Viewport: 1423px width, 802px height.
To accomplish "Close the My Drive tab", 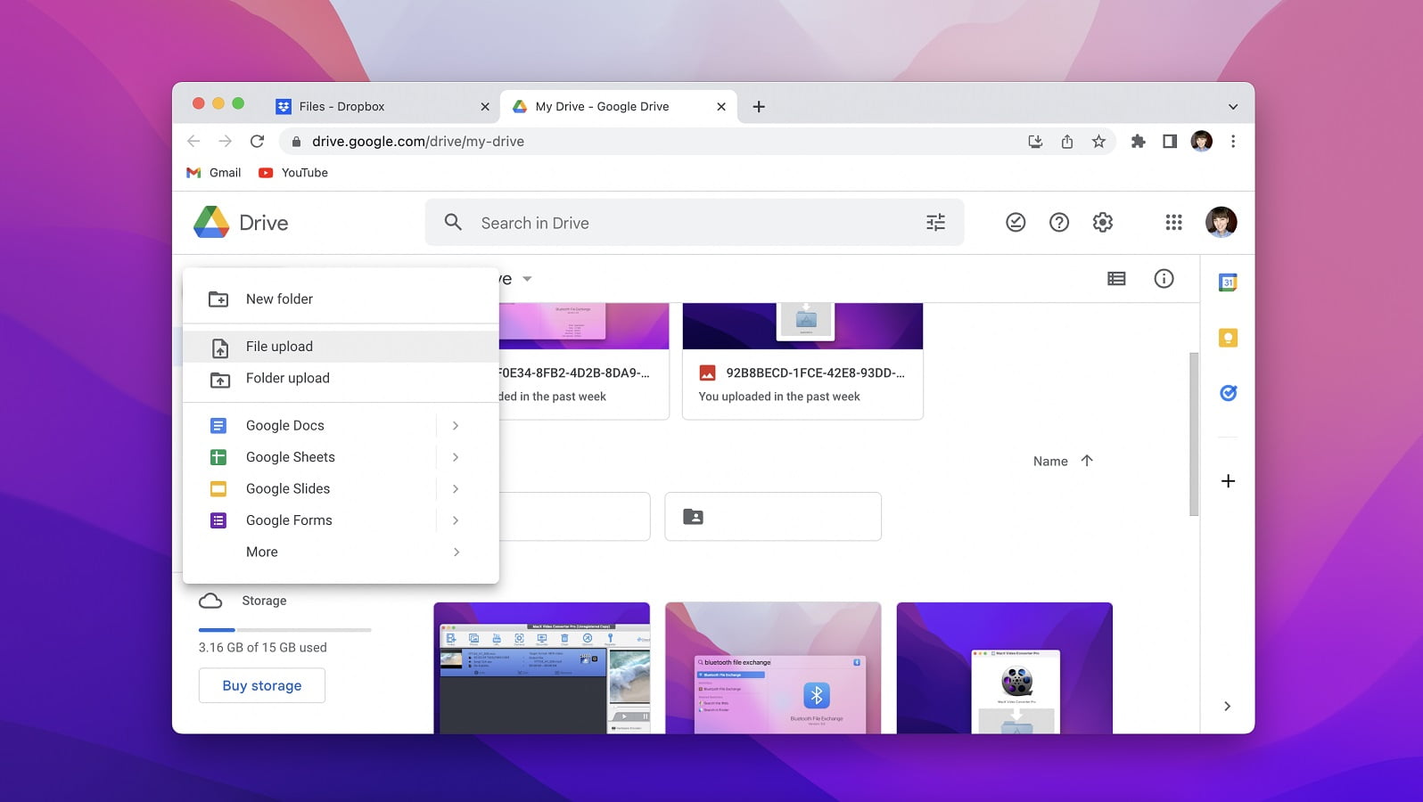I will tap(721, 106).
